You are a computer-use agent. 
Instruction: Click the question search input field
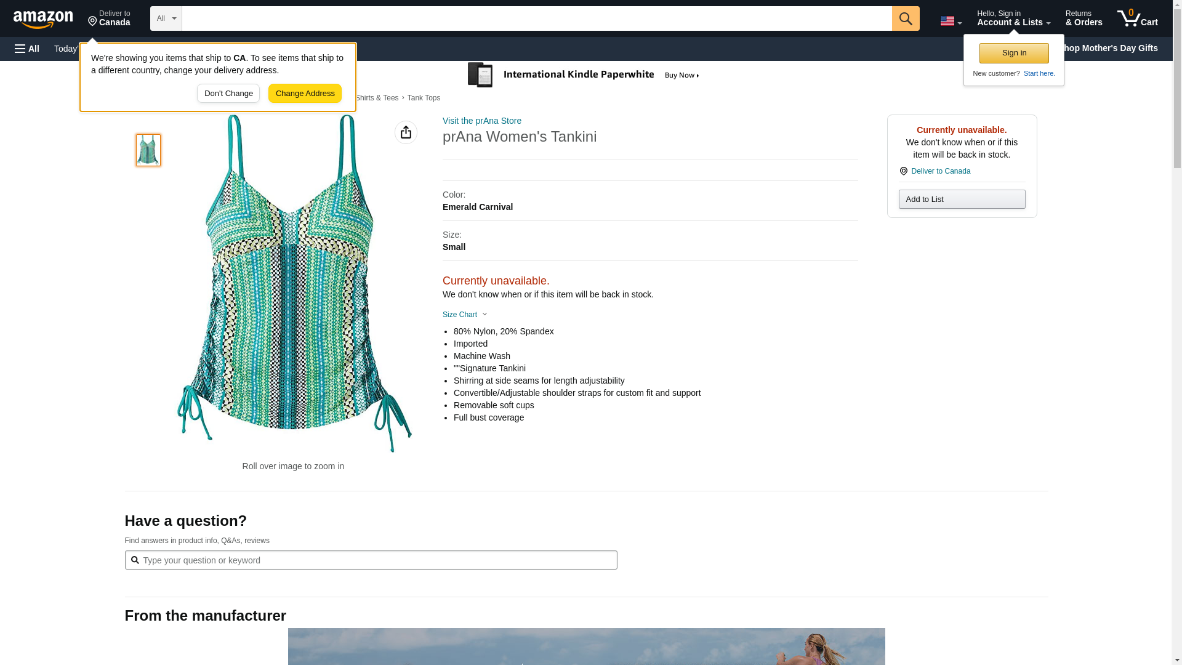[371, 560]
